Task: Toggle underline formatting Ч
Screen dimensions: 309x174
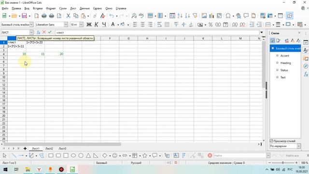Action: pyautogui.click(x=104, y=25)
